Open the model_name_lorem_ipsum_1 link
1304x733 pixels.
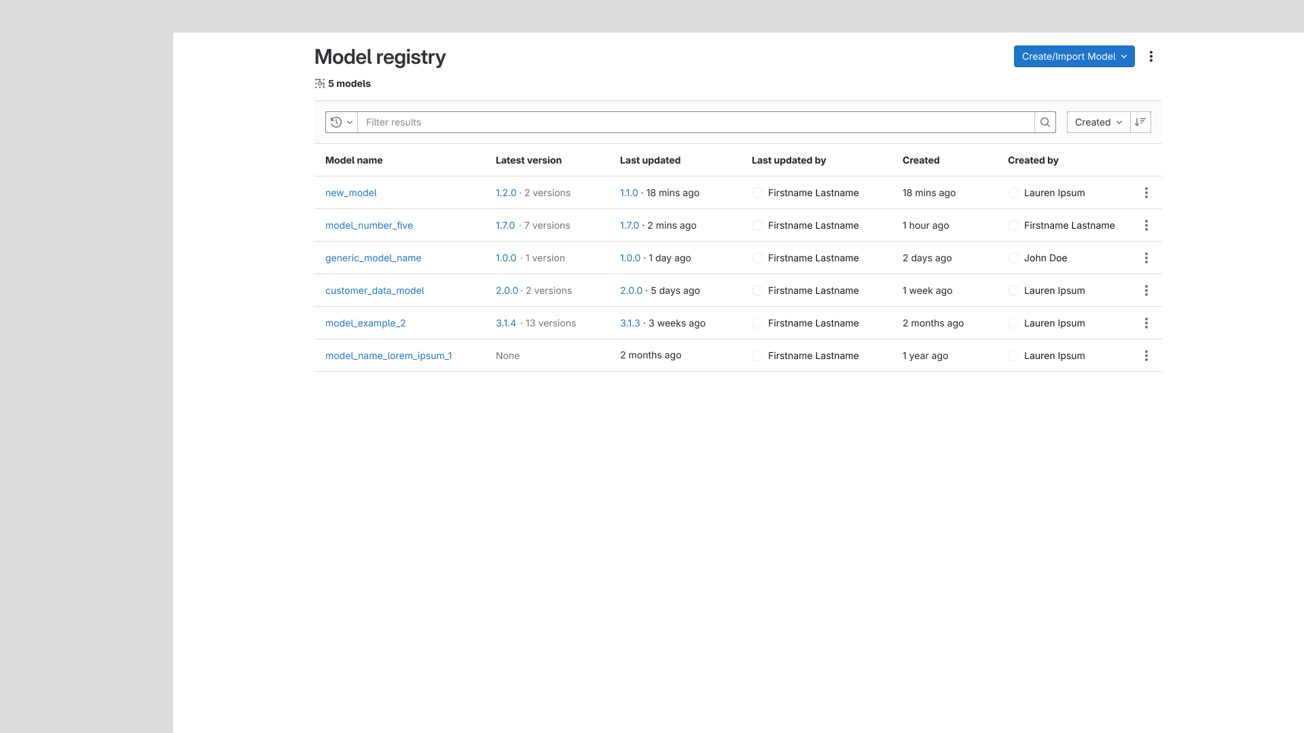388,356
